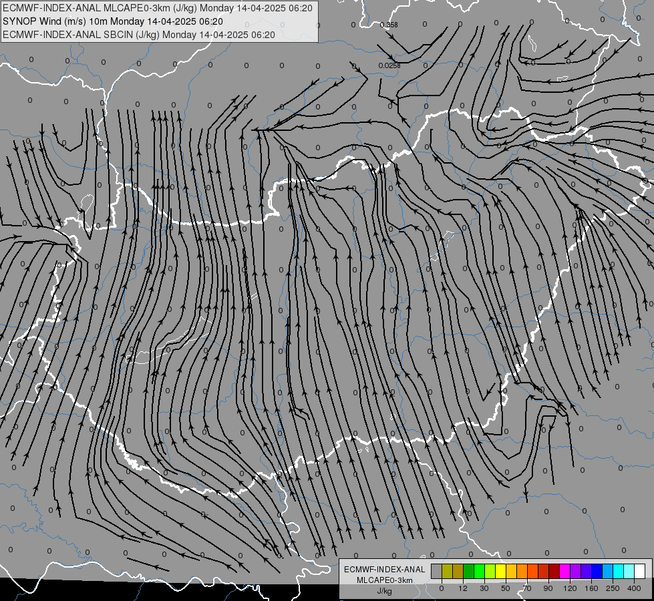The height and width of the screenshot is (601, 654).
Task: Select the yellow legend swatch
Action: point(500,571)
